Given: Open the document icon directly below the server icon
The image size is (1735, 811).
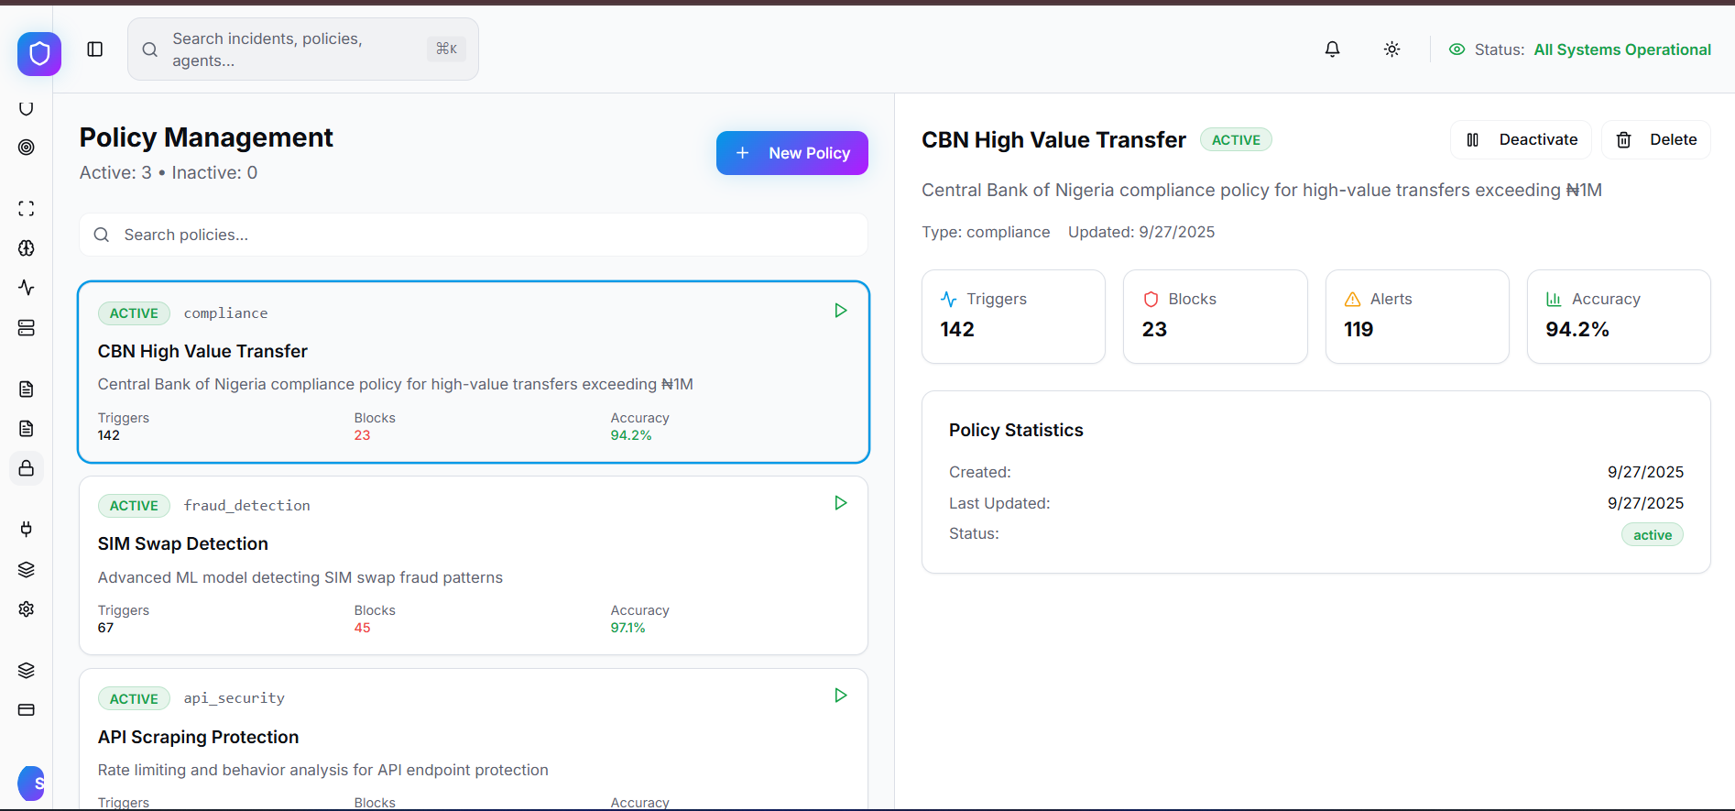Looking at the screenshot, I should (27, 389).
